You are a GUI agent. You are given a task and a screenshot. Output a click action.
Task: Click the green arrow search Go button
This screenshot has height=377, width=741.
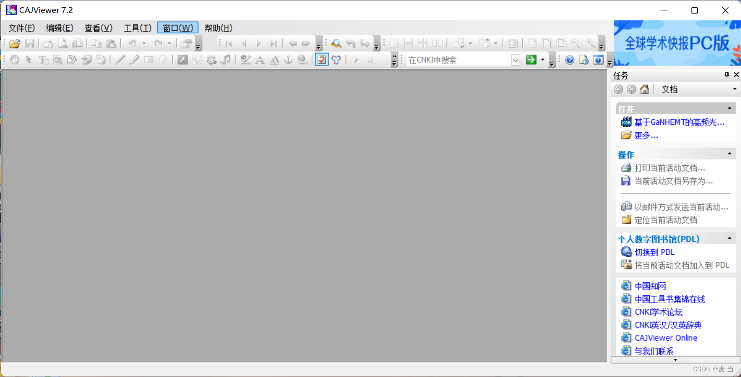click(531, 60)
